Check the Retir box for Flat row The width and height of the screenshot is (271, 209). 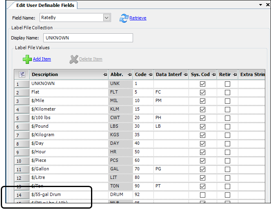(x=227, y=92)
